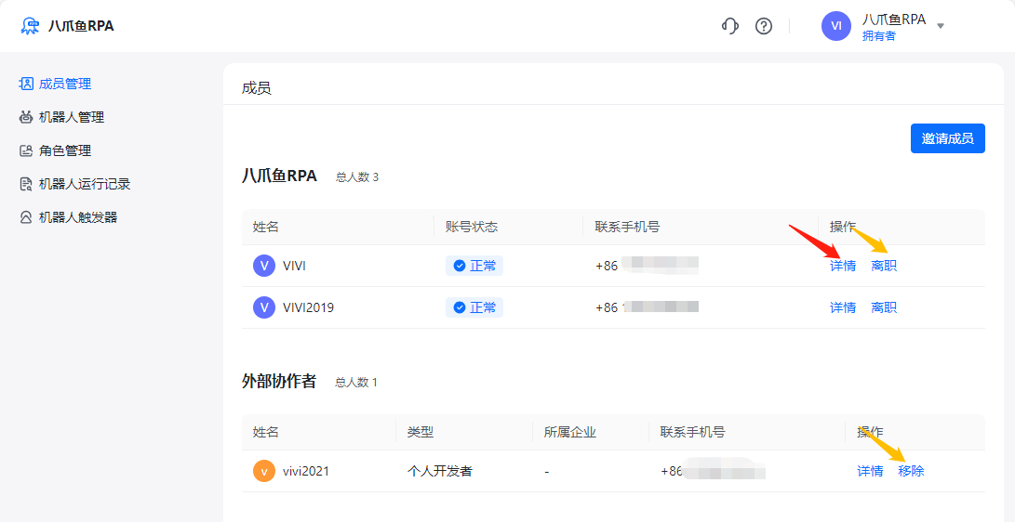Open 详情 for collaborator vivi2021
The height and width of the screenshot is (522, 1015).
pyautogui.click(x=870, y=471)
